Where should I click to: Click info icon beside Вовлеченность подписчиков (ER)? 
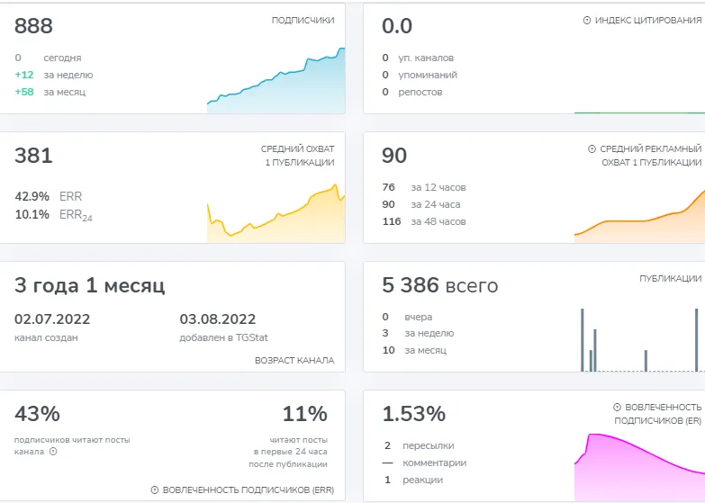point(618,408)
